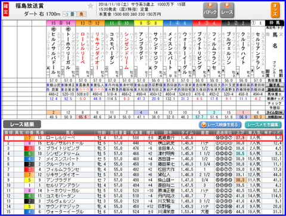
Task: Sort results by タイム column header
Action: (187, 132)
